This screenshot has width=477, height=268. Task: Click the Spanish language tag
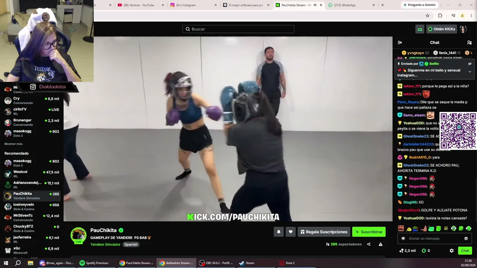(x=131, y=245)
